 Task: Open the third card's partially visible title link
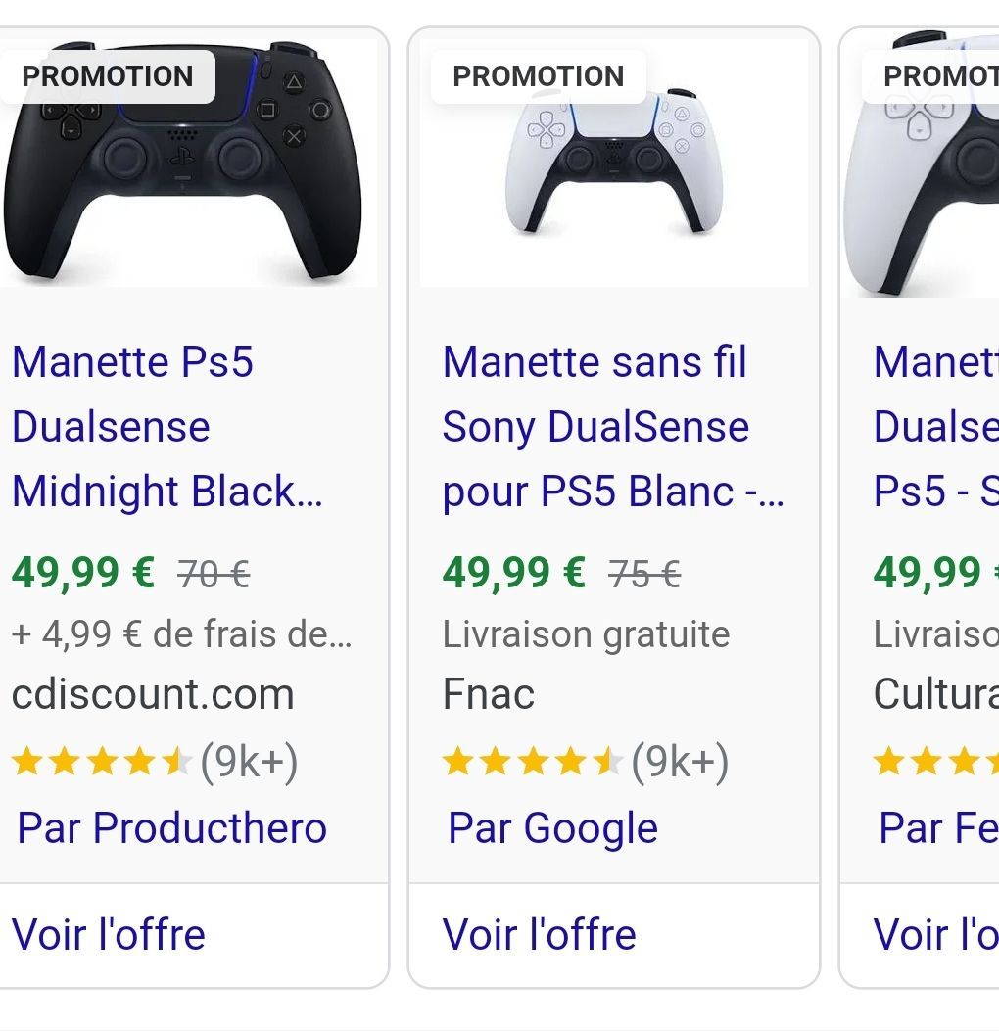pyautogui.click(x=936, y=426)
